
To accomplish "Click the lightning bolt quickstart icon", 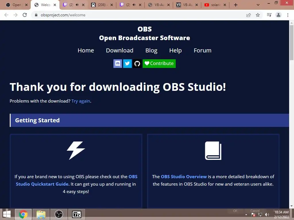I will [76, 151].
